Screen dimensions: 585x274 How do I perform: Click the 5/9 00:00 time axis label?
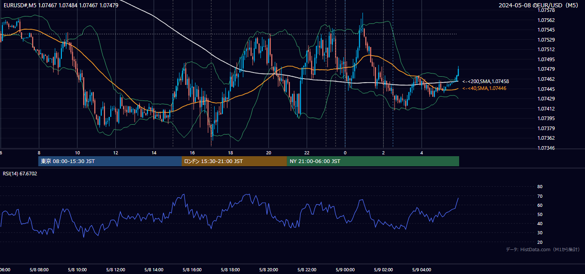tap(345, 269)
